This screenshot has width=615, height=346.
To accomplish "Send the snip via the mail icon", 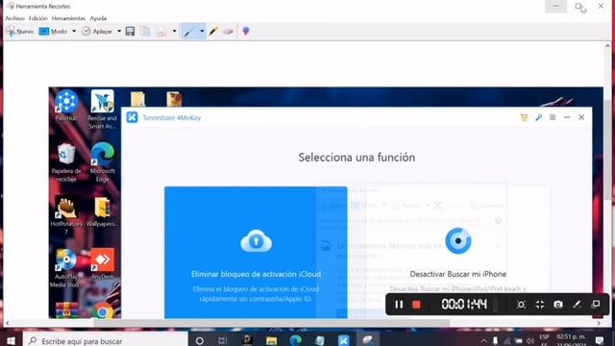I will pos(161,32).
